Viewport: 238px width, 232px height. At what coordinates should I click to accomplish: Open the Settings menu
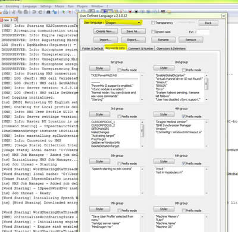pos(46,7)
